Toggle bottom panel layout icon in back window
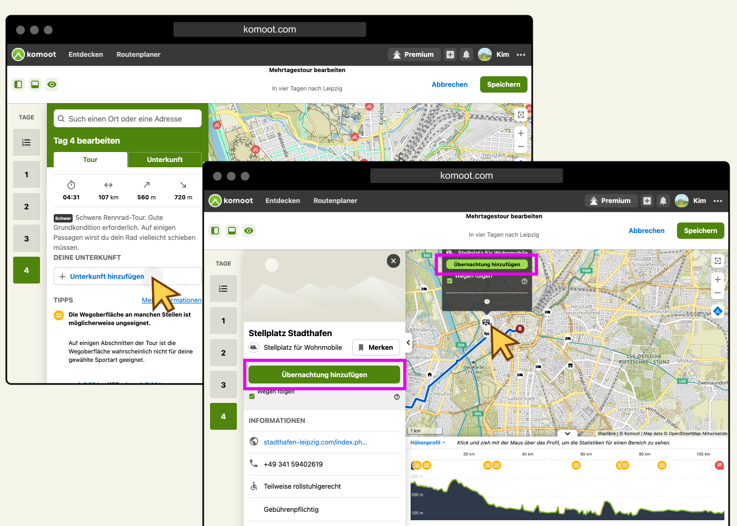Viewport: 737px width, 526px height. click(35, 84)
